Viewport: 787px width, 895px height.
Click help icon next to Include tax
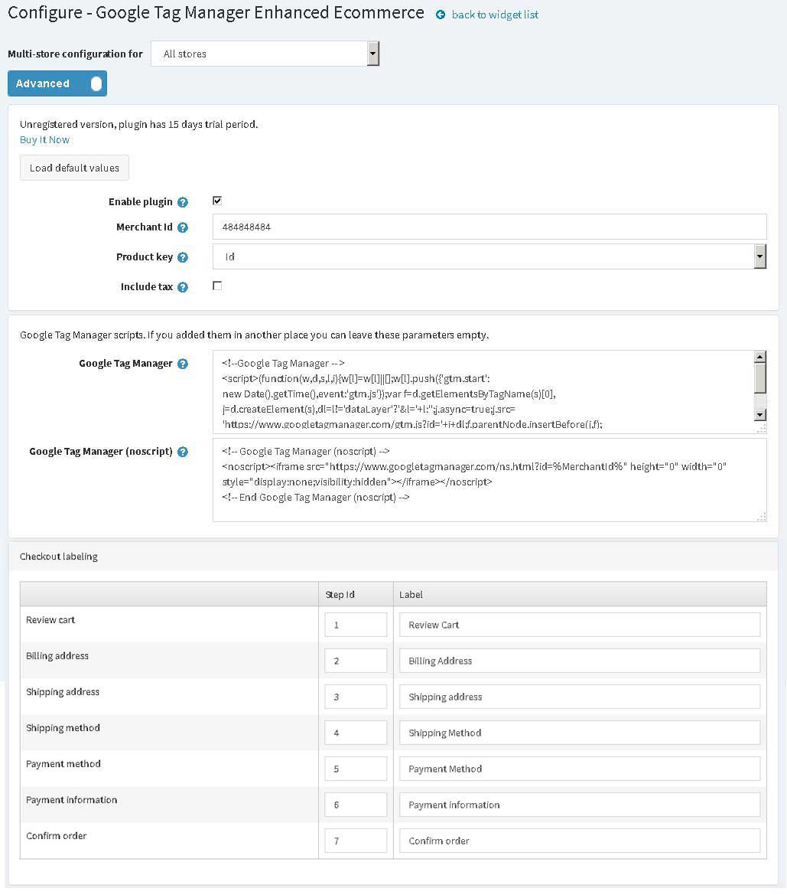(183, 287)
